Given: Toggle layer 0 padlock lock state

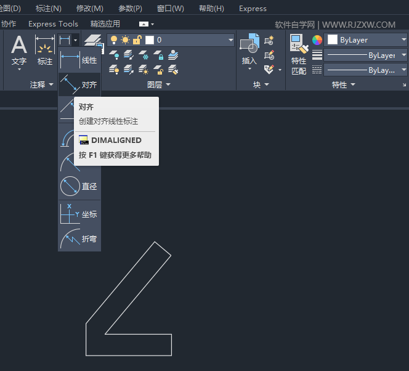Looking at the screenshot, I should tap(137, 40).
